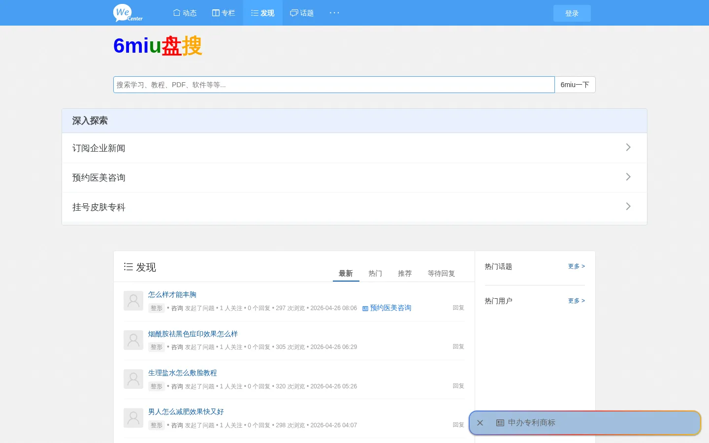Viewport: 709px width, 443px height.
Task: Click avatar beside 烟酰胺祛黑色痘印效果怎么样
Action: click(133, 340)
